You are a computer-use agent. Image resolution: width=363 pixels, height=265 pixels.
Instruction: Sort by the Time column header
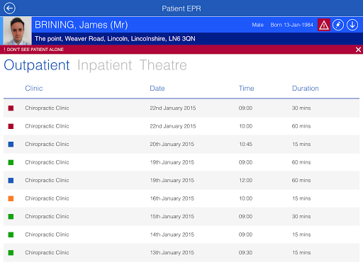(x=246, y=89)
